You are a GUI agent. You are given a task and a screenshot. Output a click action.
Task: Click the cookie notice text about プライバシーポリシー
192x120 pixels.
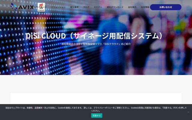[x=96, y=109]
